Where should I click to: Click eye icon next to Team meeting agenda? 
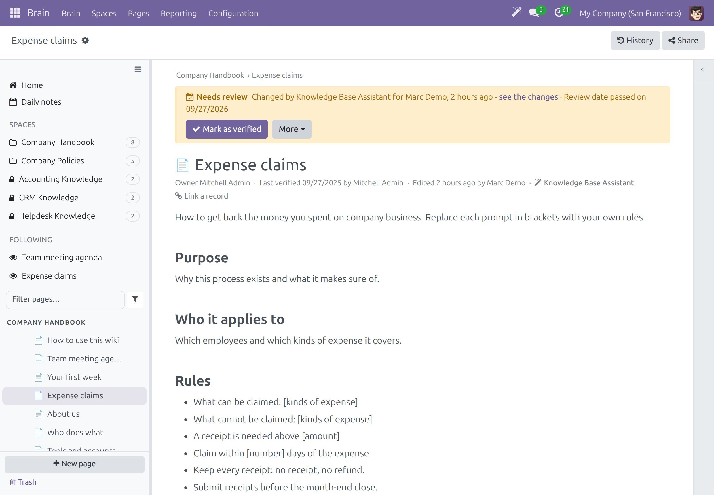13,257
